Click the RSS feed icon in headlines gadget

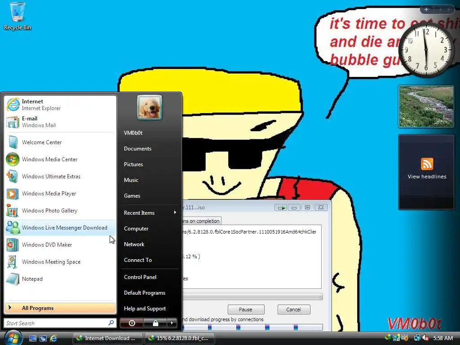(427, 164)
